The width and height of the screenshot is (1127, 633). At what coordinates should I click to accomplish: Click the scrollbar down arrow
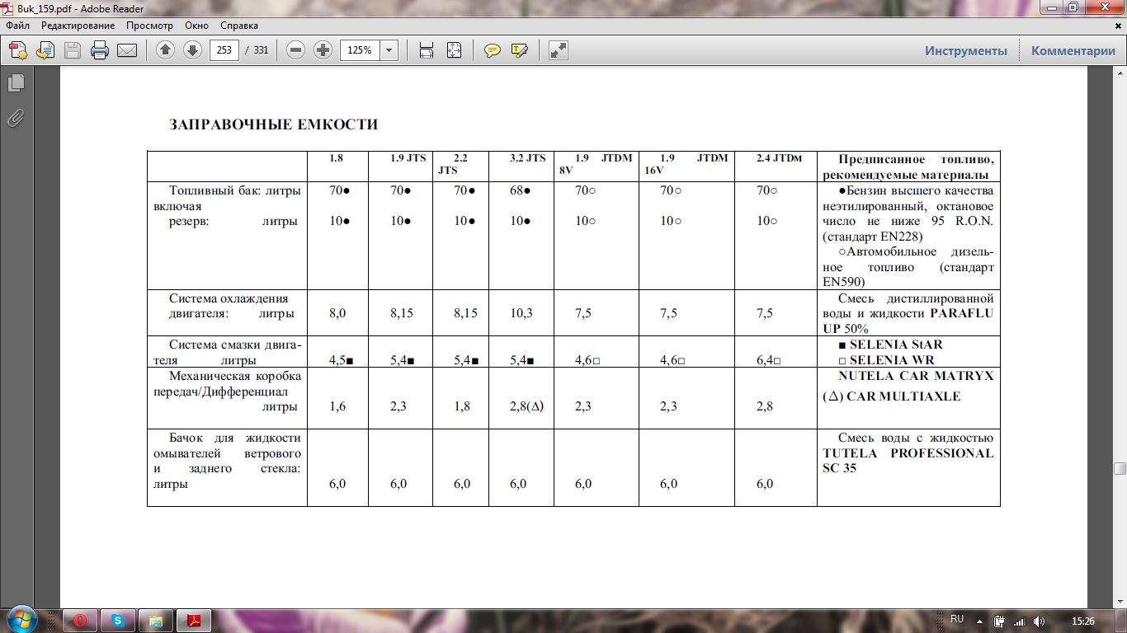[1120, 602]
